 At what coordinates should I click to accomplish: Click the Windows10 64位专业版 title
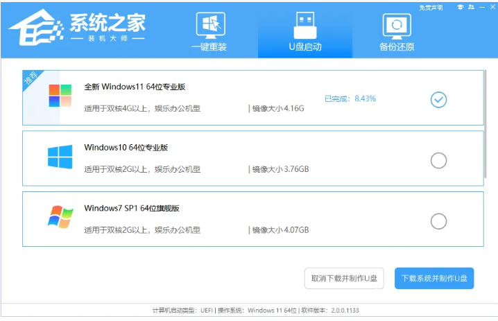coord(126,148)
